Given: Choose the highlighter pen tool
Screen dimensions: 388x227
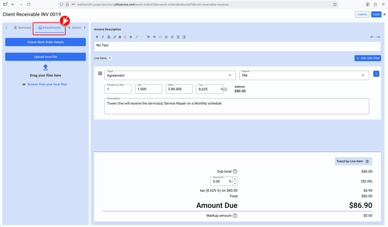Looking at the screenshot, I should (x=137, y=37).
